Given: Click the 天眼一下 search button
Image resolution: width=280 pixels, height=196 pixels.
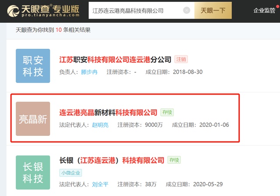Looking at the screenshot, I should pyautogui.click(x=213, y=10).
